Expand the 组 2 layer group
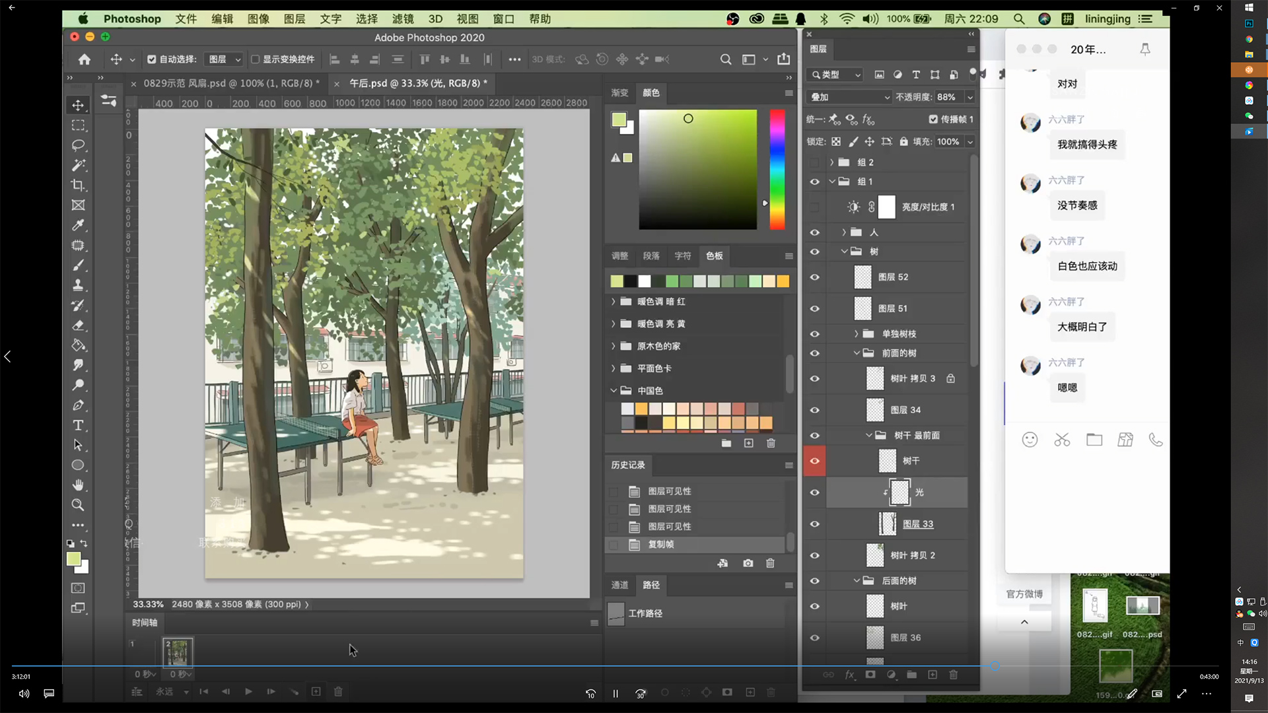The width and height of the screenshot is (1268, 713). pos(831,162)
